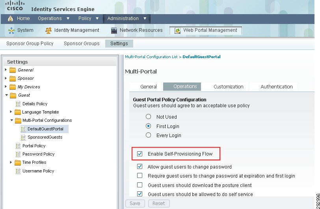The width and height of the screenshot is (320, 209).
Task: Collapse the Guest tree node
Action: (x=7, y=95)
